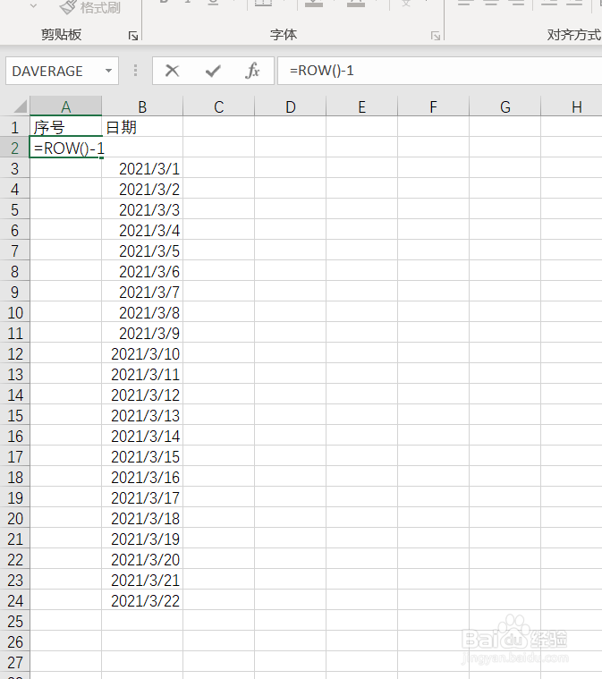Image resolution: width=602 pixels, height=679 pixels.
Task: Select the cell with date 2021/3/12
Action: [x=142, y=395]
